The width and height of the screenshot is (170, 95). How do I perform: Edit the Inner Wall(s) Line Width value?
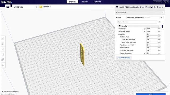154,42
